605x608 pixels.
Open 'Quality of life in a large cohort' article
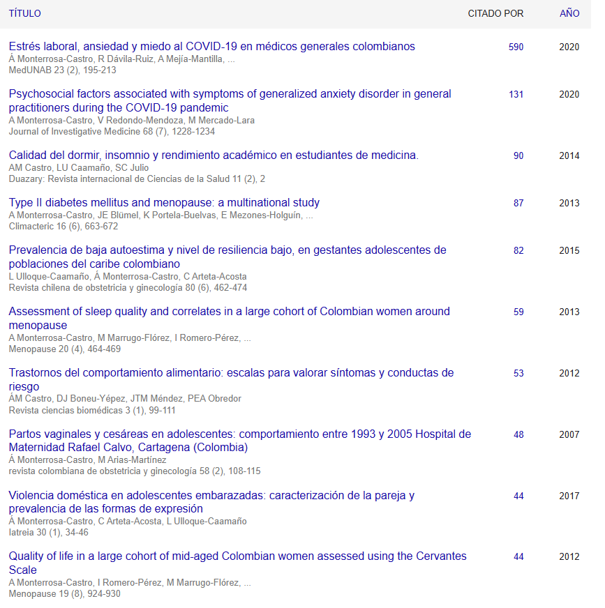click(237, 556)
